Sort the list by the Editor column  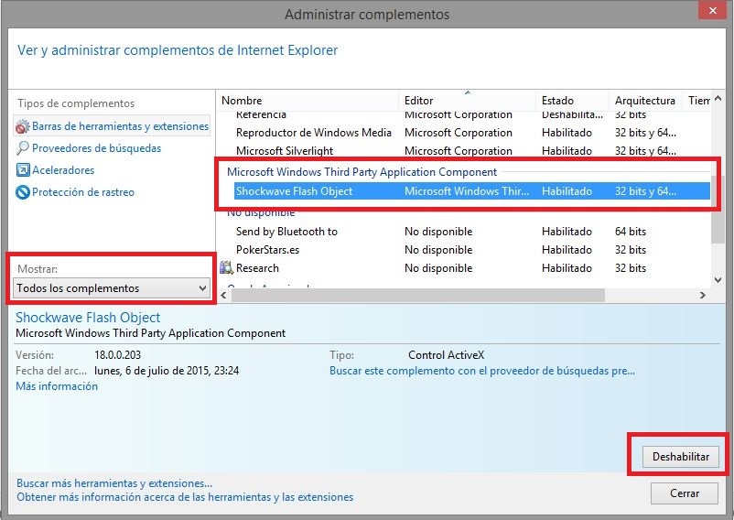(468, 100)
